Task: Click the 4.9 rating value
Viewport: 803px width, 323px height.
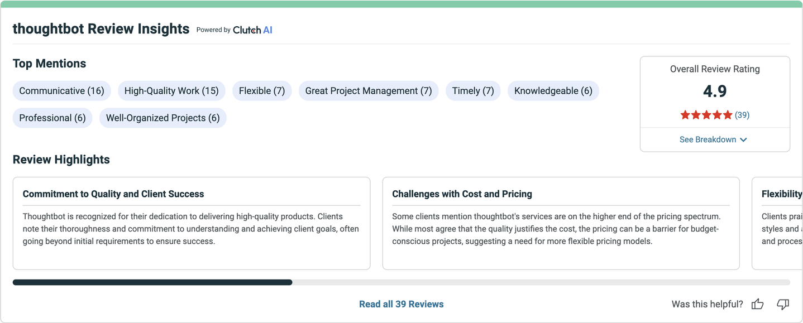Action: coord(715,91)
